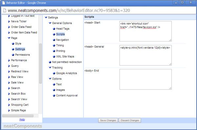This screenshot has height=130, width=197.
Task: Collapse the middle Settings root arrow
Action: tap(46, 18)
